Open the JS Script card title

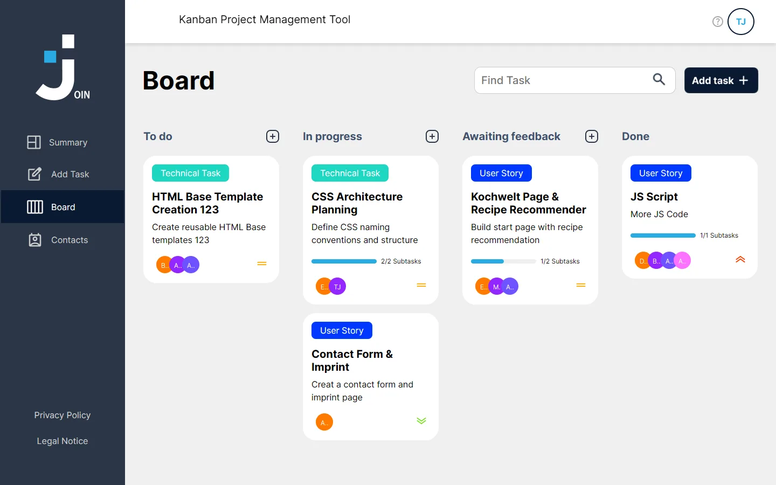click(654, 197)
